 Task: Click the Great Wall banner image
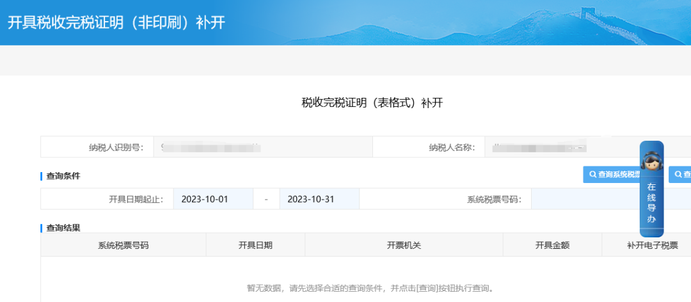pos(485,22)
